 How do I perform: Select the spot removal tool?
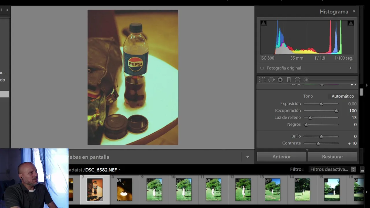click(271, 80)
